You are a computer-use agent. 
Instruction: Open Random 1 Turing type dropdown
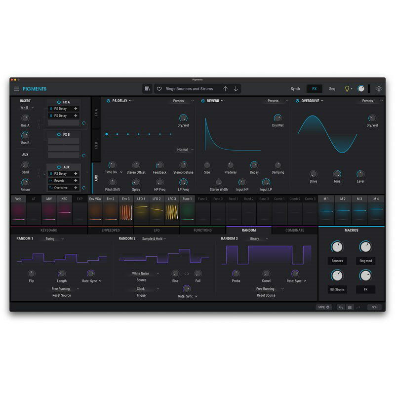click(54, 238)
